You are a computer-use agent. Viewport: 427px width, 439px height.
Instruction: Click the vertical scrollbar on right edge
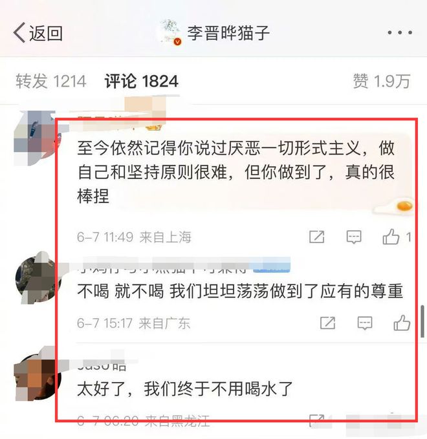(x=422, y=321)
